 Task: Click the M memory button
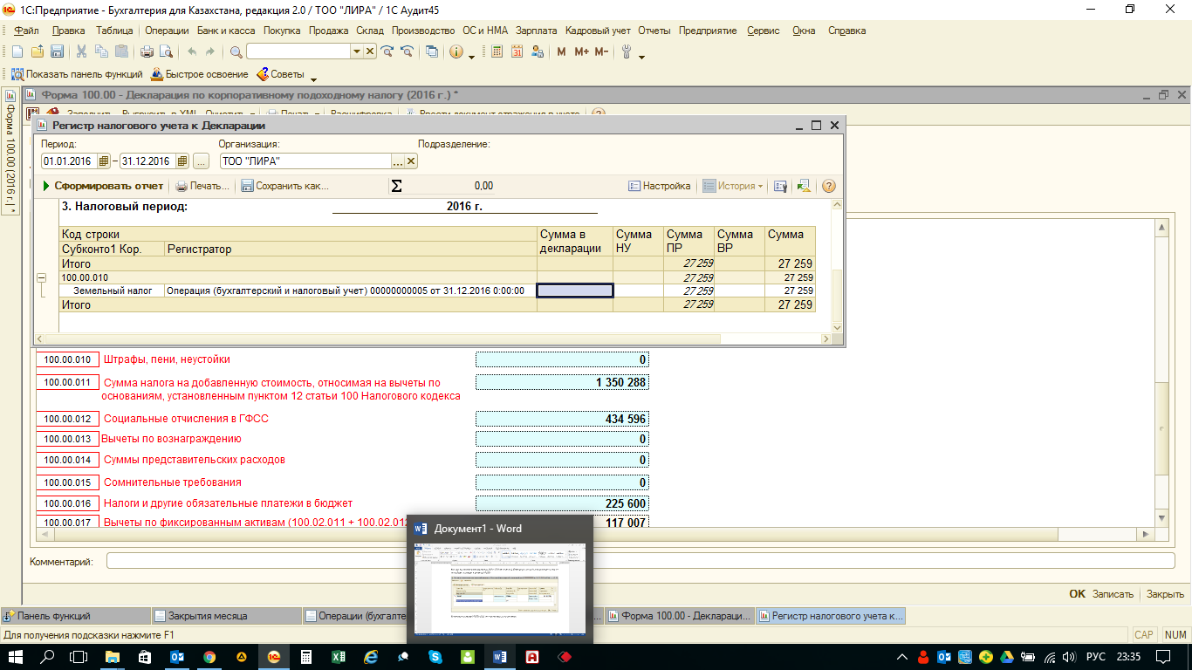561,51
